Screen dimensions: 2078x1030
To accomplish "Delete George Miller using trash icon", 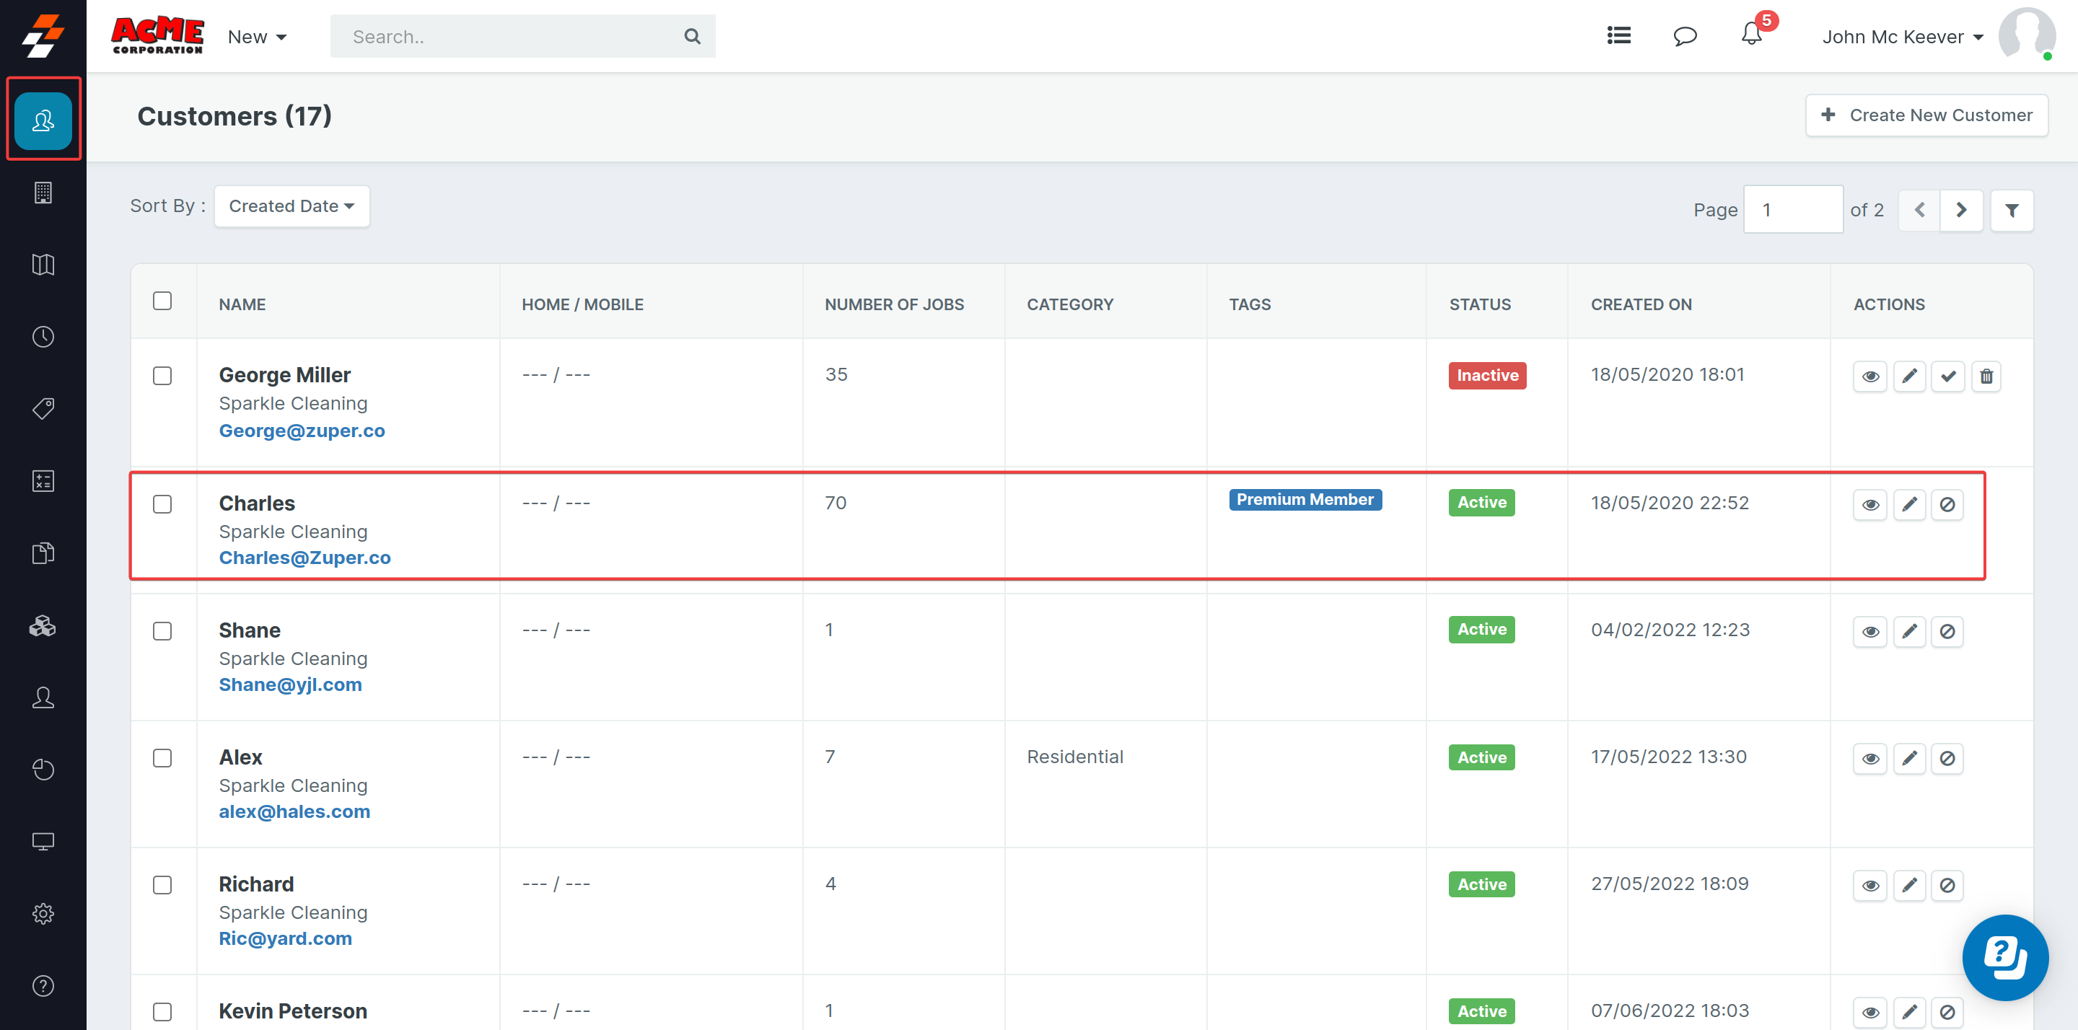I will (1986, 376).
